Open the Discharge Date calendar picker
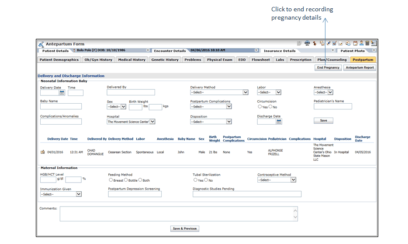 coord(279,122)
